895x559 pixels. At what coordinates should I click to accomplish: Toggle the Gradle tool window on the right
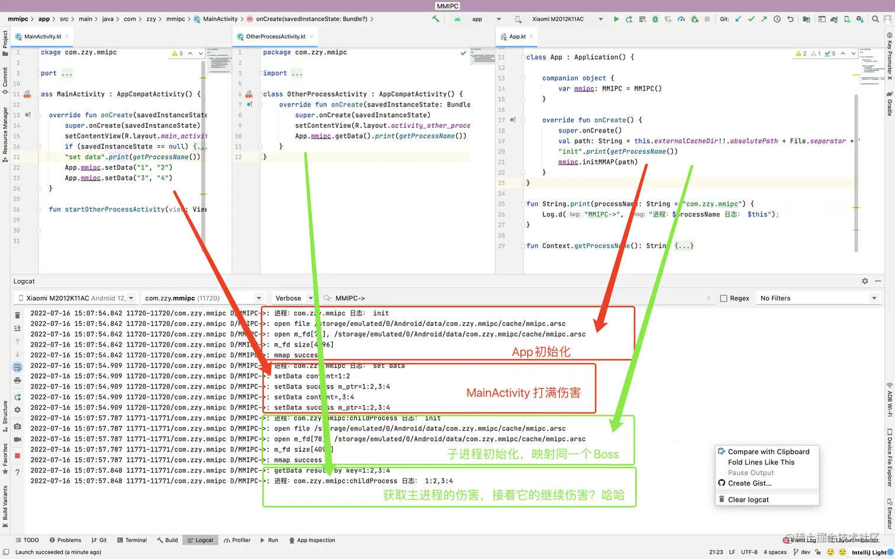[x=890, y=104]
